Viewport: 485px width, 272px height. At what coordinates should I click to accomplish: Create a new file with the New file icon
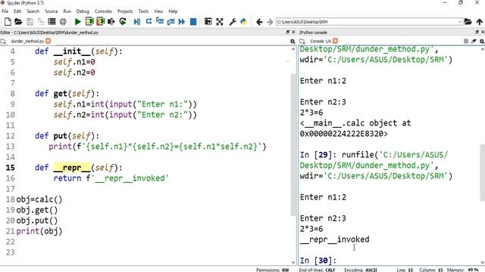(8, 22)
